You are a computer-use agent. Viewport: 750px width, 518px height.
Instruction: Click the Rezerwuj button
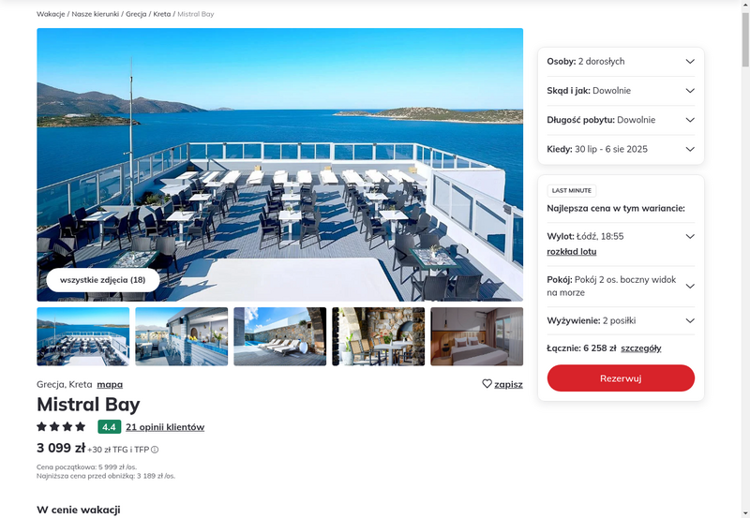[x=621, y=378]
